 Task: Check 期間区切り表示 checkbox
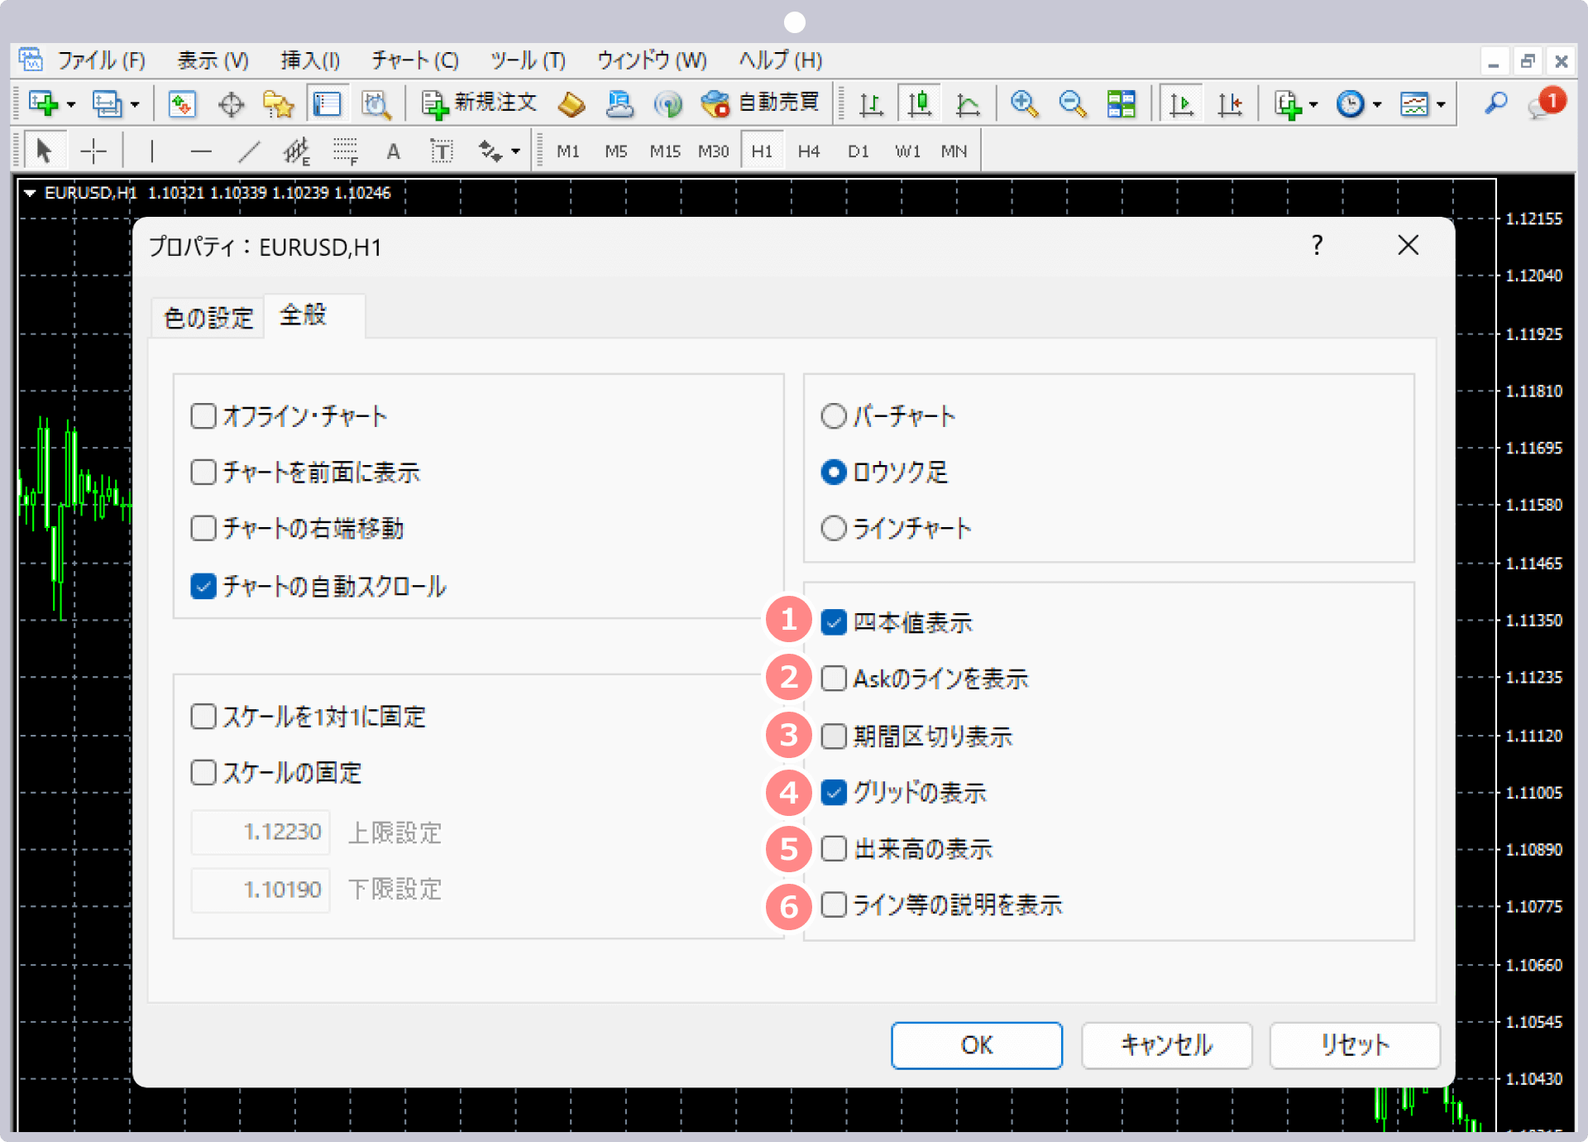coord(834,736)
